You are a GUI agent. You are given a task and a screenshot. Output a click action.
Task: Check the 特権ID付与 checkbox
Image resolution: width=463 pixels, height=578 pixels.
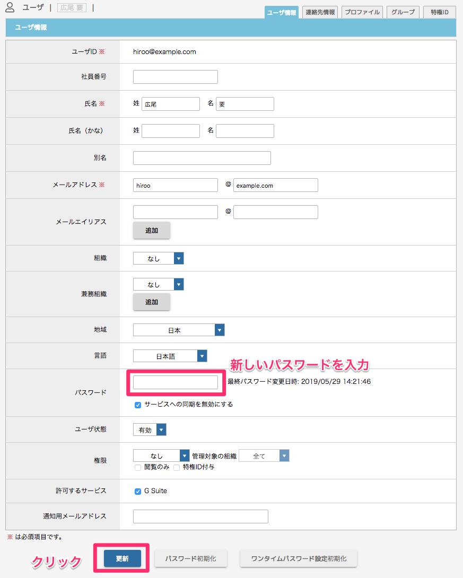[177, 467]
